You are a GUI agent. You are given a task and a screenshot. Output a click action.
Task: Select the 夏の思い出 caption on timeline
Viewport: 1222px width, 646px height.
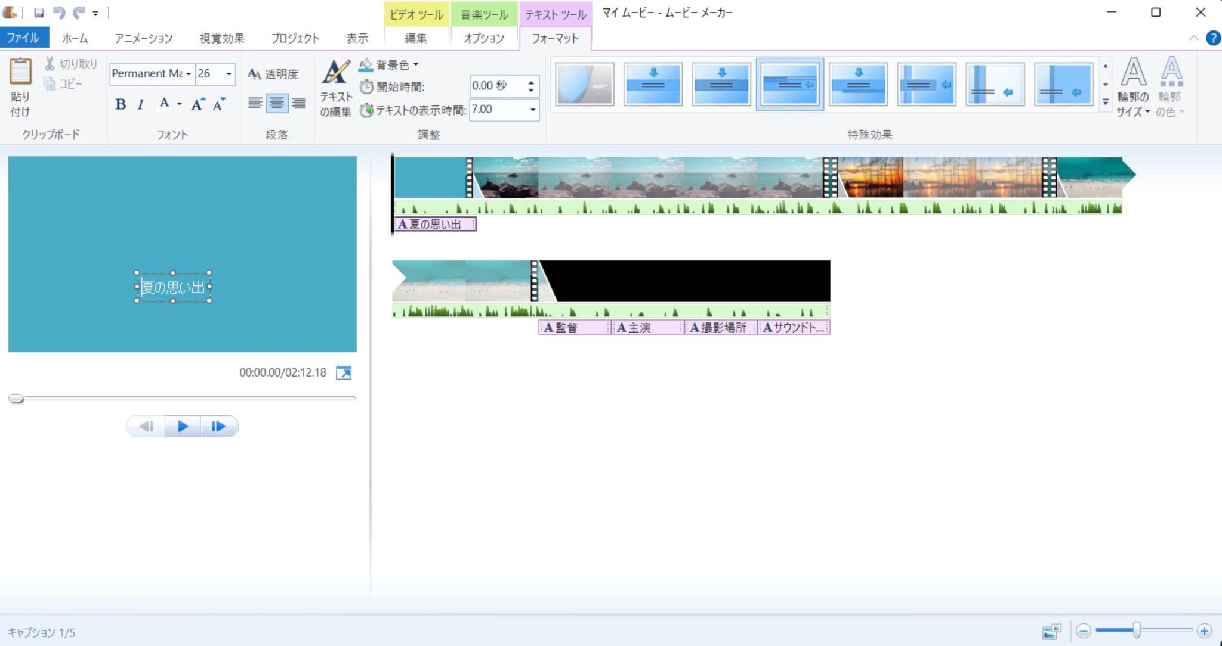click(435, 225)
